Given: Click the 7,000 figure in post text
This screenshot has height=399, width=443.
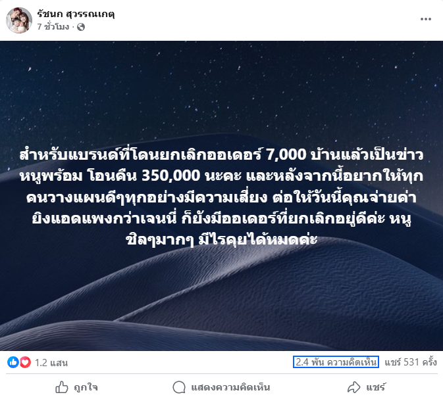Looking at the screenshot, I should coord(286,154).
